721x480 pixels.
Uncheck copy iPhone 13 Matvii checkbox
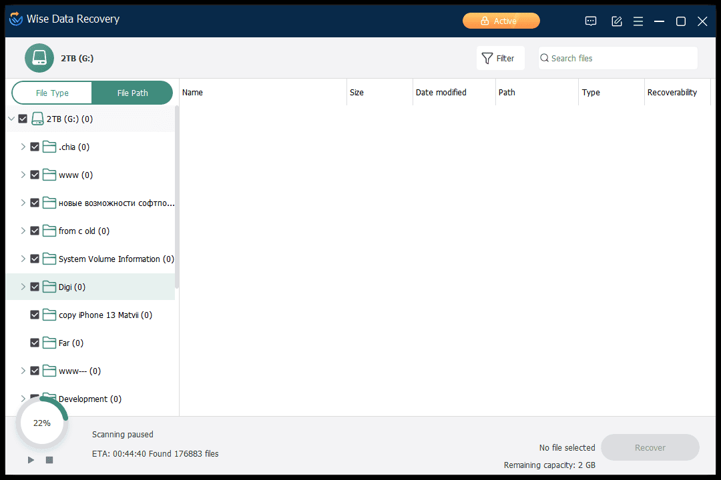tap(35, 315)
